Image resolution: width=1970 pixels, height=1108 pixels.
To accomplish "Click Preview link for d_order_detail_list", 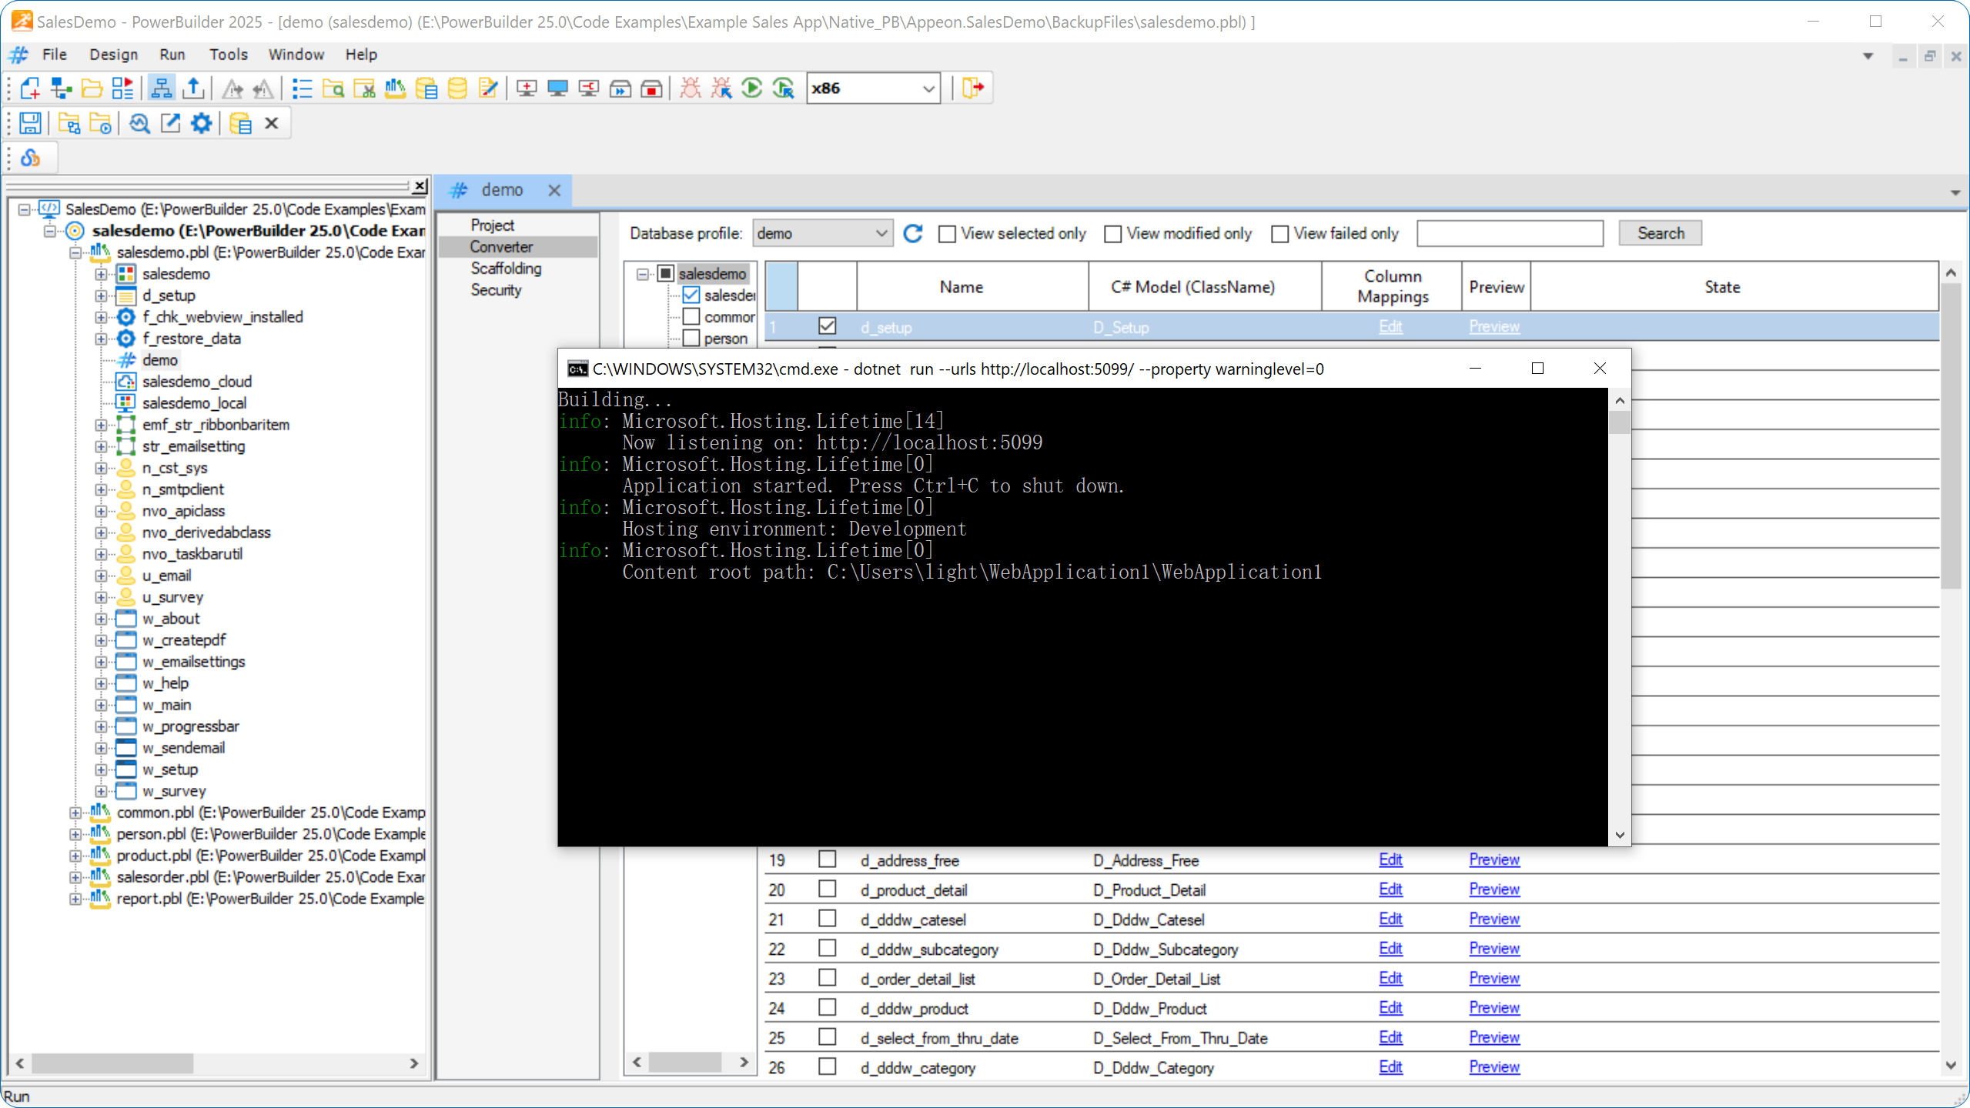I will tap(1493, 978).
